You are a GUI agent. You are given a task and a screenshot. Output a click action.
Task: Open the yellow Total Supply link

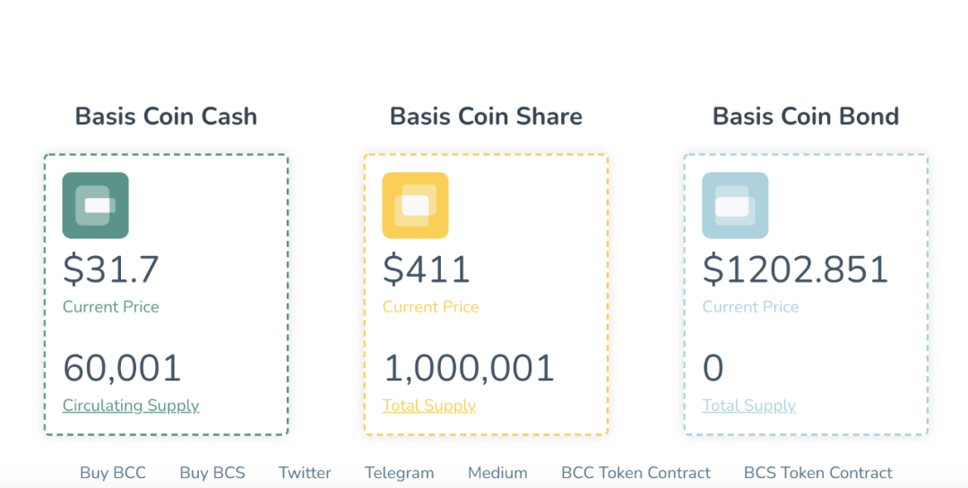coord(429,406)
